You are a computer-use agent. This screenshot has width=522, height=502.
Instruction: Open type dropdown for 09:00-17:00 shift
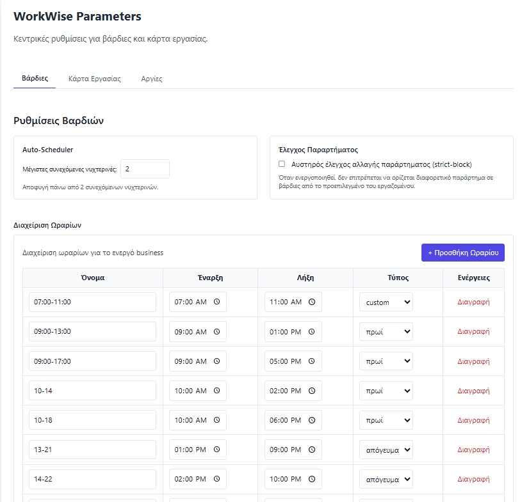pyautogui.click(x=386, y=361)
